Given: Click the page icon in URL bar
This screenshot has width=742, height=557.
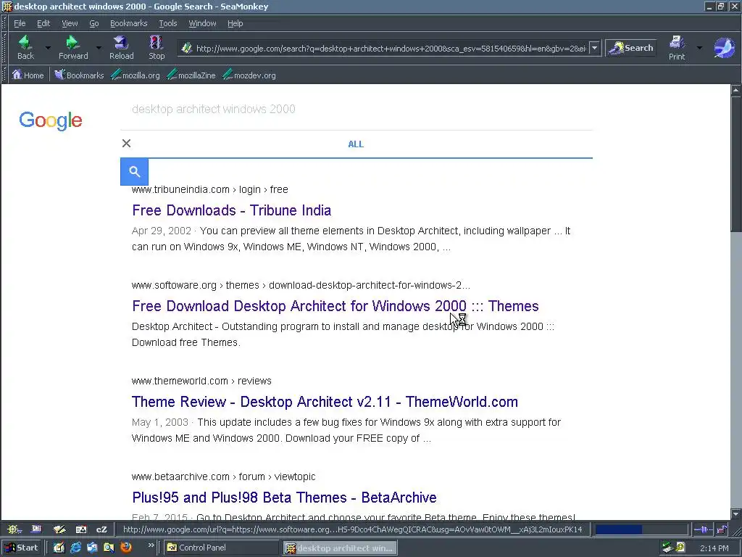Looking at the screenshot, I should 186,49.
